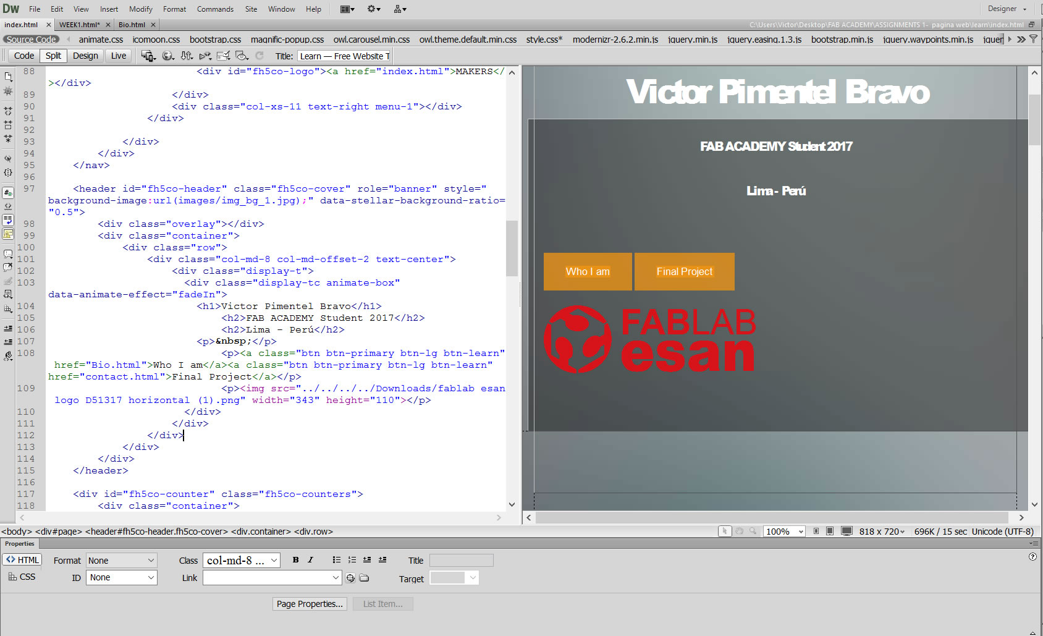Click Open documents icon in coding toolbar
The height and width of the screenshot is (636, 1043).
8,77
